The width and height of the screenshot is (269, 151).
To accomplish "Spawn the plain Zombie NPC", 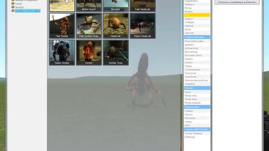I will click(x=89, y=52).
